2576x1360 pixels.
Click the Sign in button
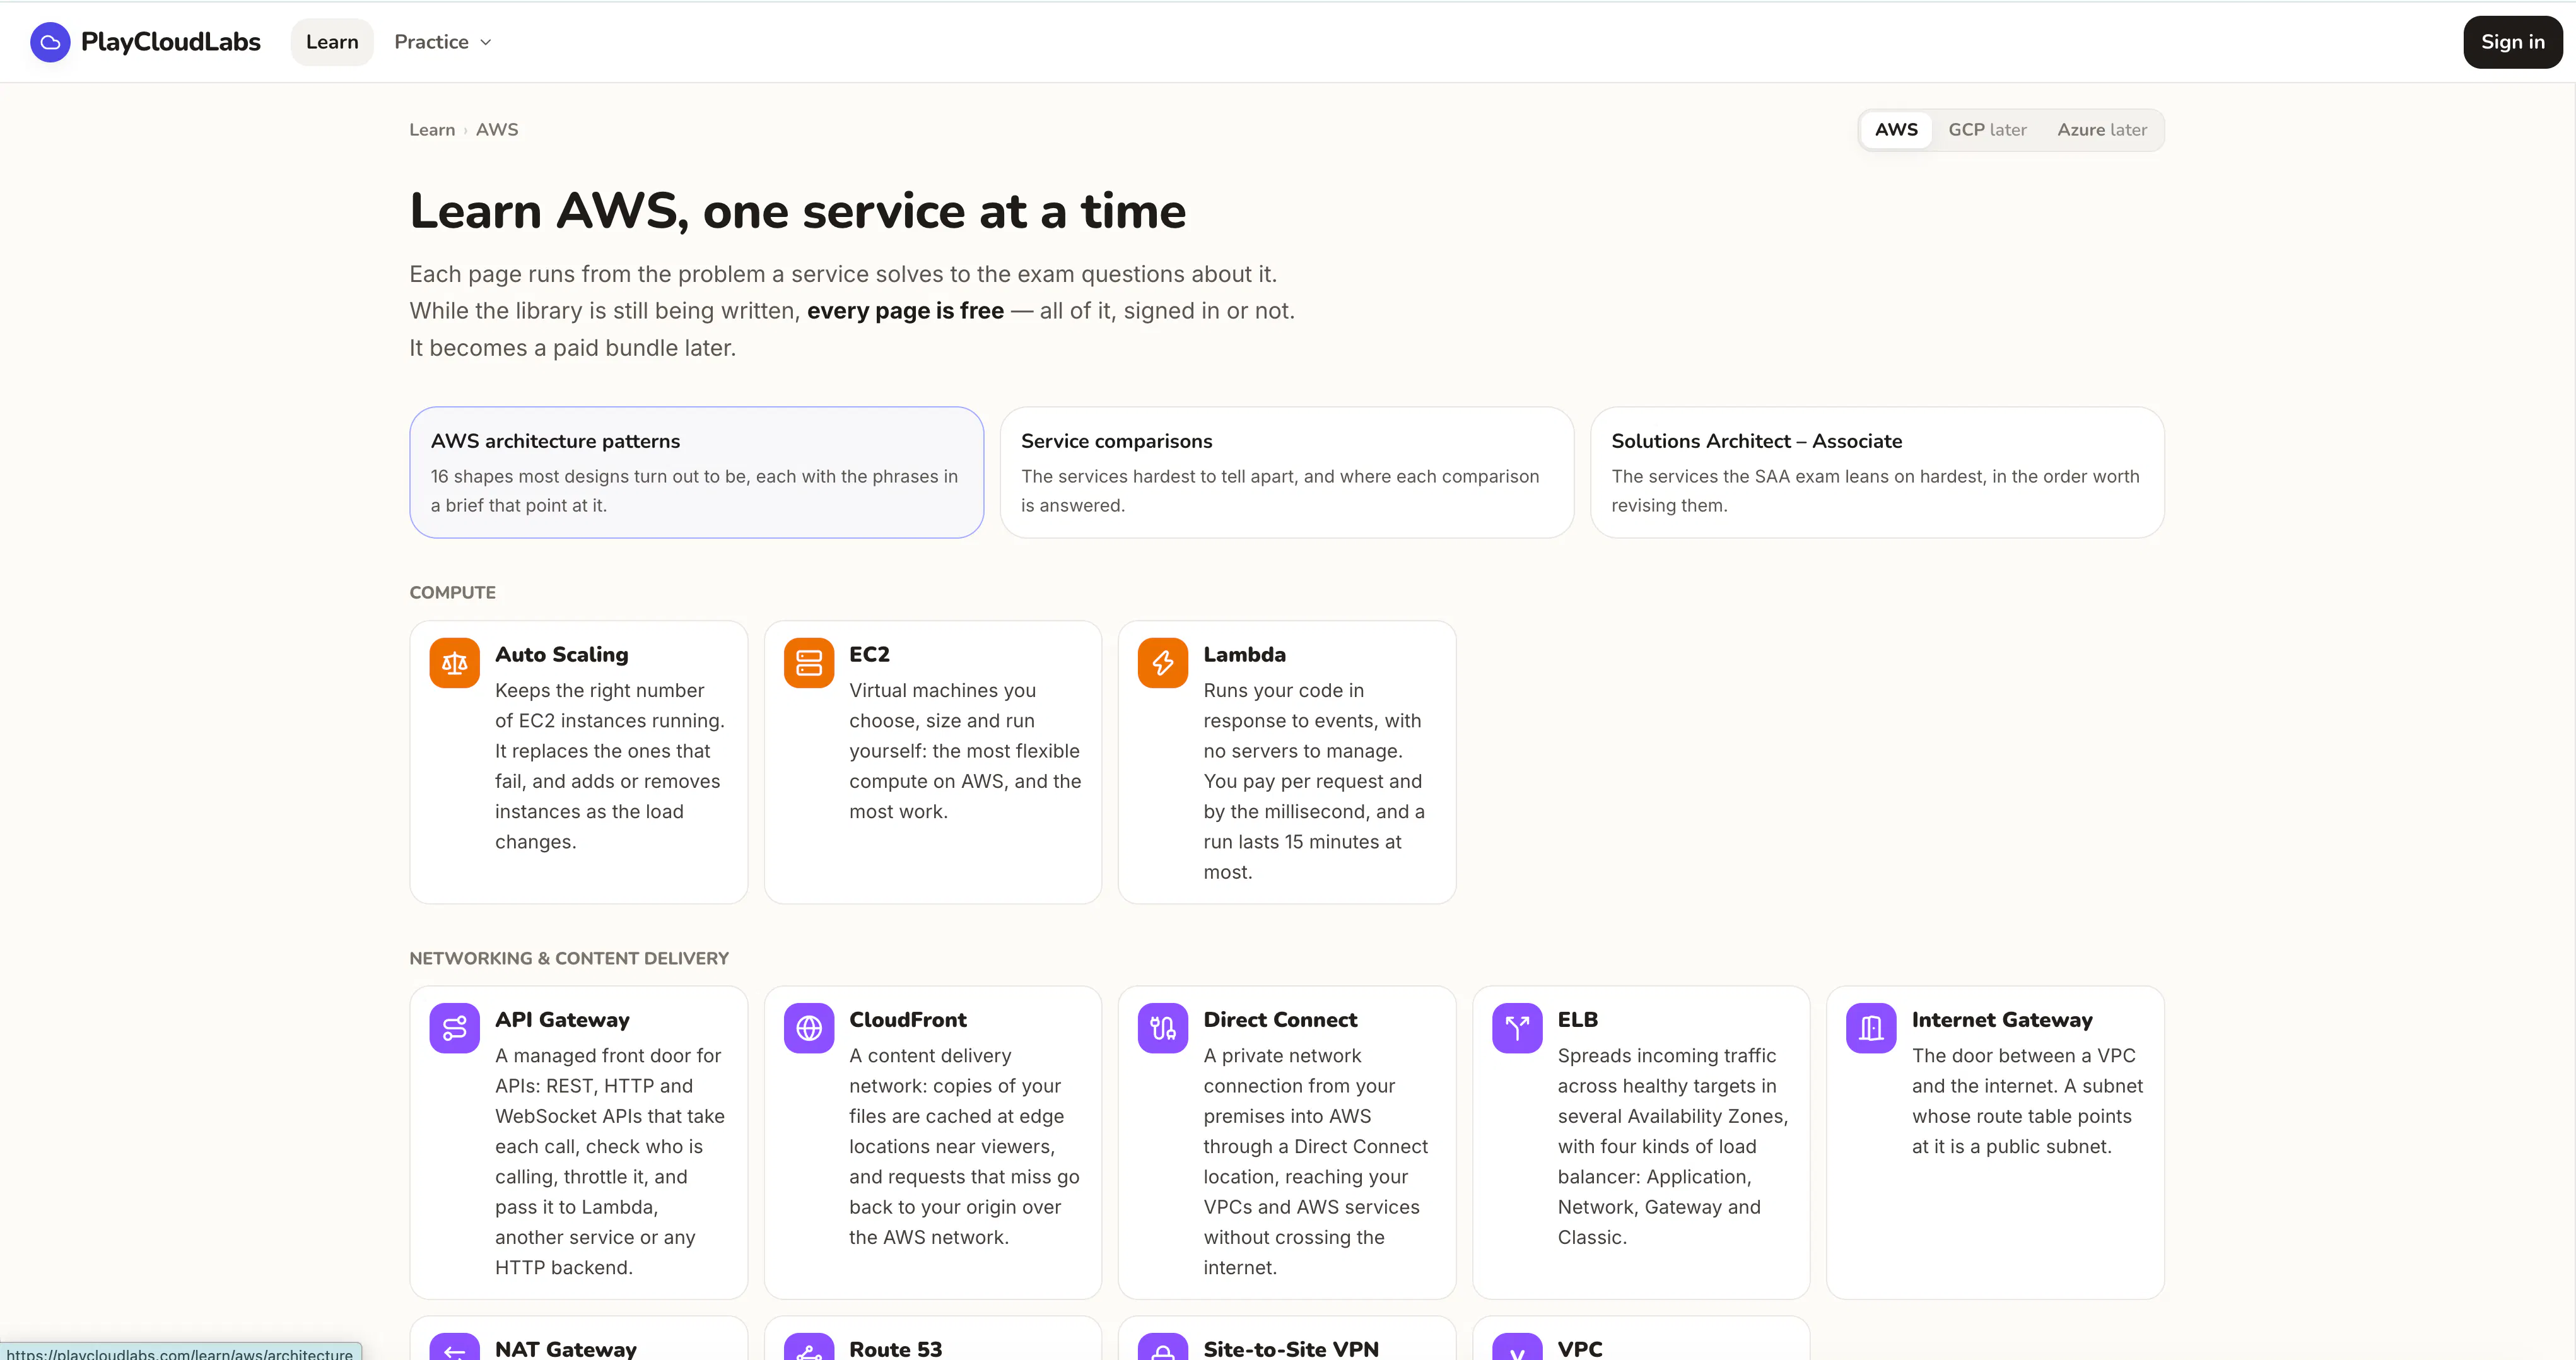[x=2512, y=42]
